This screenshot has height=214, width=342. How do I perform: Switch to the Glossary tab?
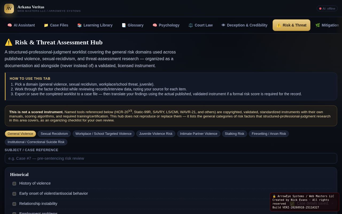(x=133, y=25)
